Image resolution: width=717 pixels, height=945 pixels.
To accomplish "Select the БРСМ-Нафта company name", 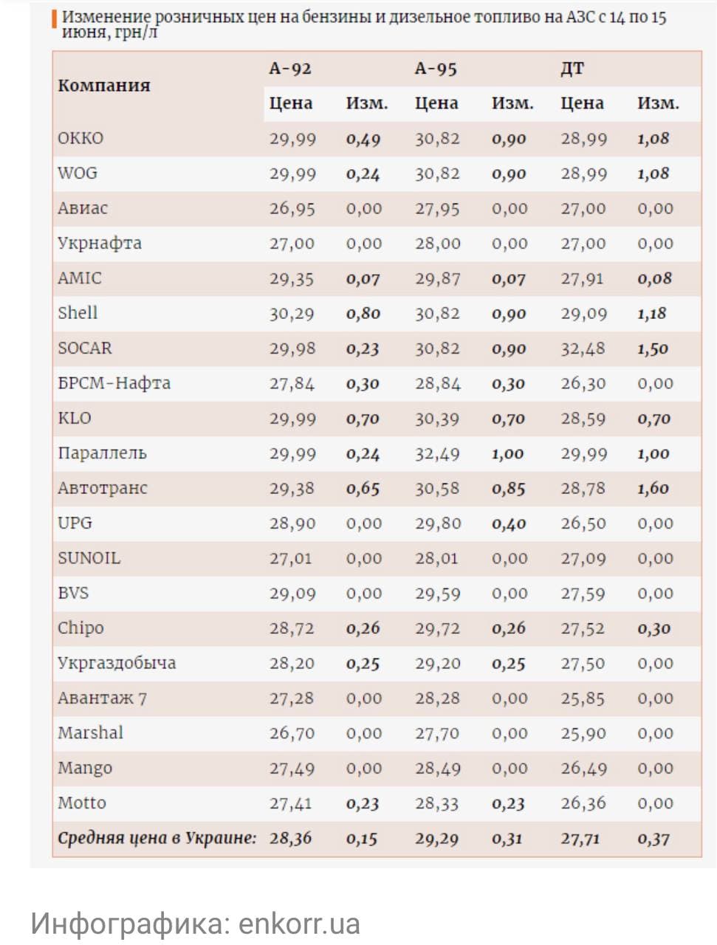I will (114, 383).
